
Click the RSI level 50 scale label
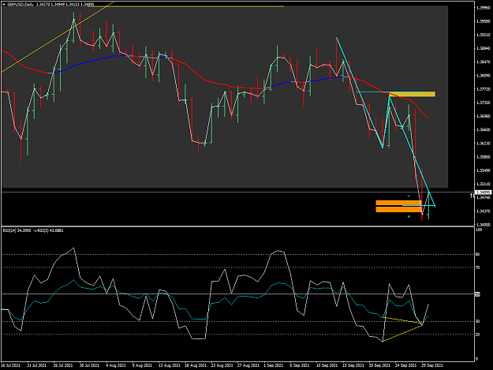[x=477, y=294]
